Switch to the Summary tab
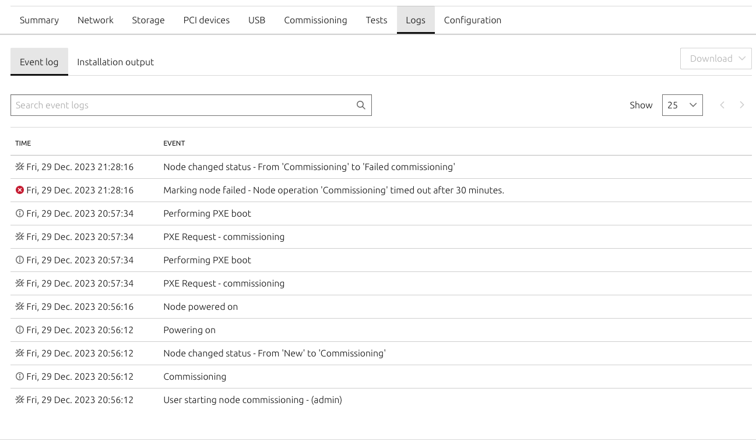 [x=39, y=20]
